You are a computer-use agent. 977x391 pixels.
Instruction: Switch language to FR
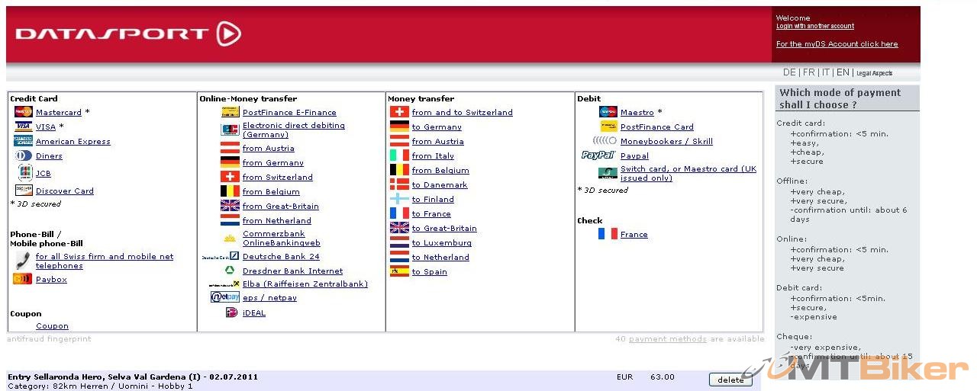pyautogui.click(x=808, y=72)
